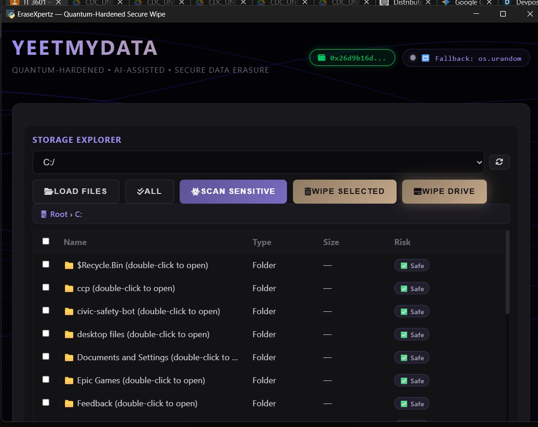This screenshot has width=538, height=427.
Task: Click the $Recycle.Bin folder icon
Action: (x=69, y=265)
